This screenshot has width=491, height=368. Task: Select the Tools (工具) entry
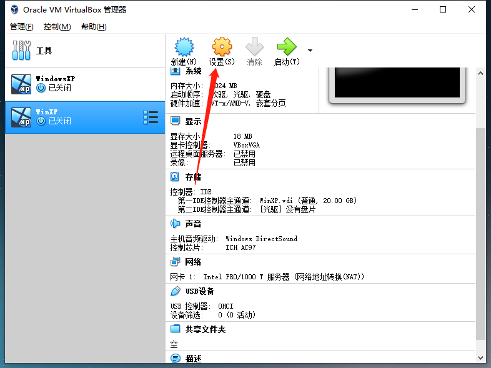click(85, 51)
